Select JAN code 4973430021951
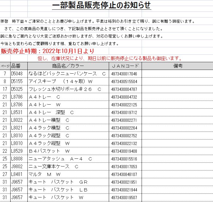The height and width of the screenshot is (202, 213). click(124, 182)
